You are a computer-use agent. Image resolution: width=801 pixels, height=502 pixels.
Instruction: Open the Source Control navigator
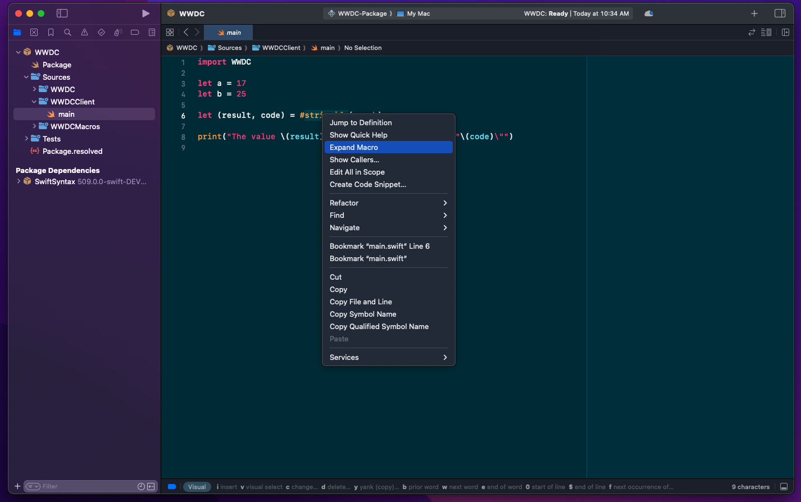click(x=34, y=33)
